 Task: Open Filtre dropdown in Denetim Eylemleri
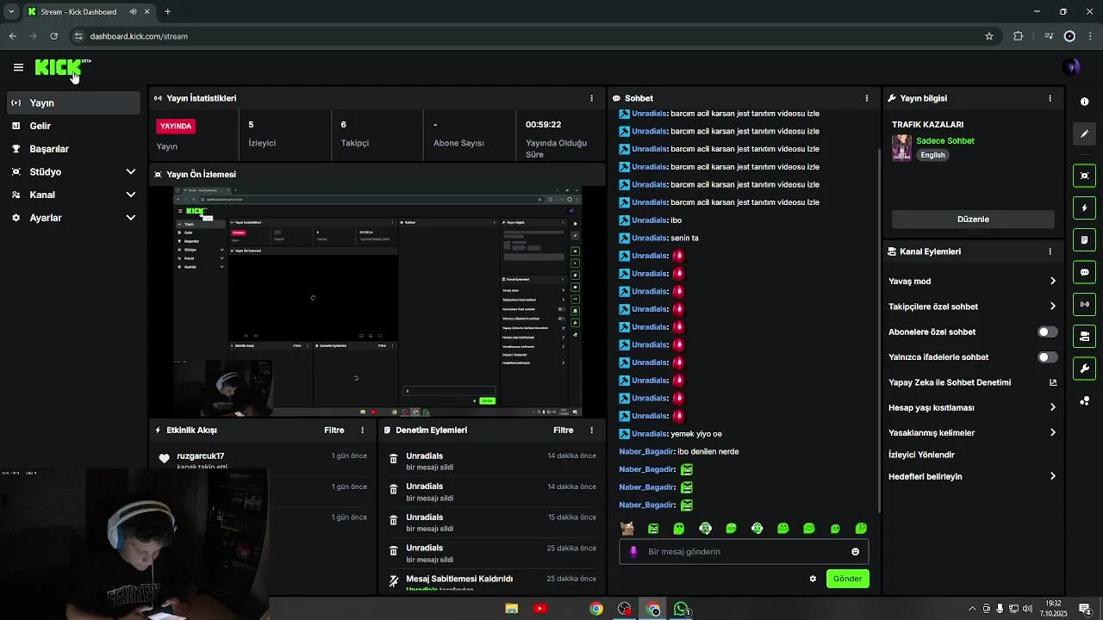click(x=564, y=430)
